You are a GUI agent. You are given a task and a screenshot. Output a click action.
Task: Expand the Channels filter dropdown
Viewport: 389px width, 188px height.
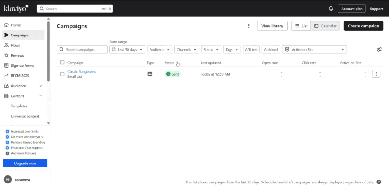[186, 49]
